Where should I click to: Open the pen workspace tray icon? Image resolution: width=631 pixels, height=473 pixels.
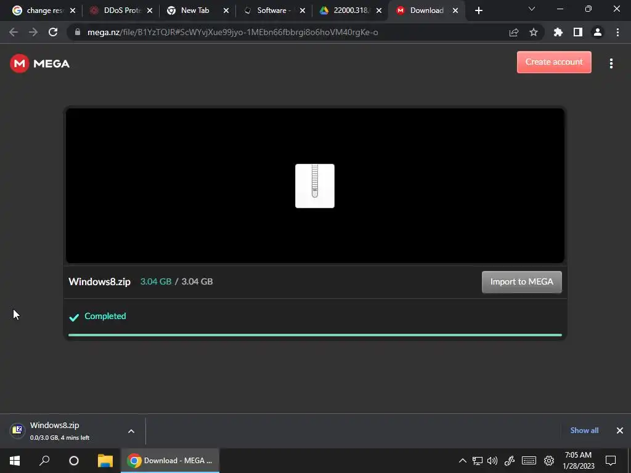pyautogui.click(x=510, y=461)
